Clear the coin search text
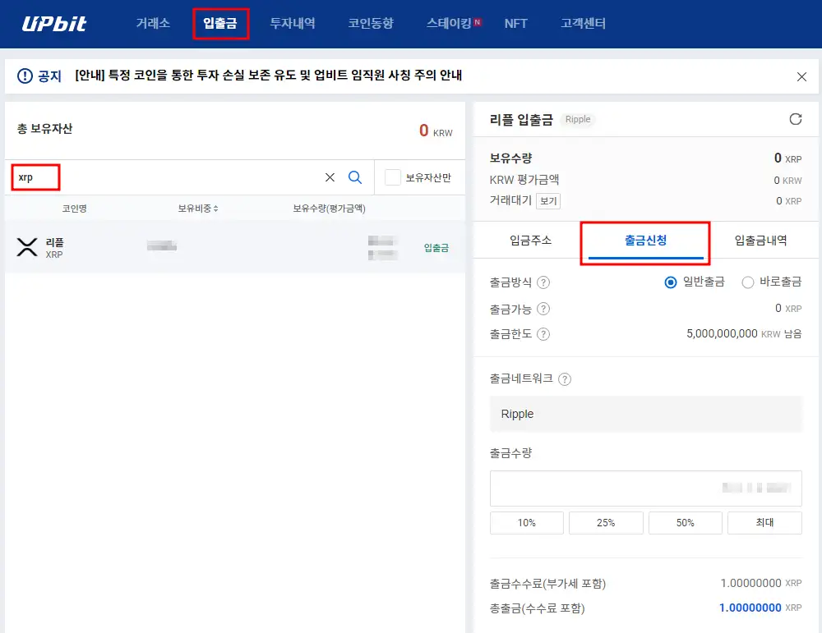 tap(330, 177)
